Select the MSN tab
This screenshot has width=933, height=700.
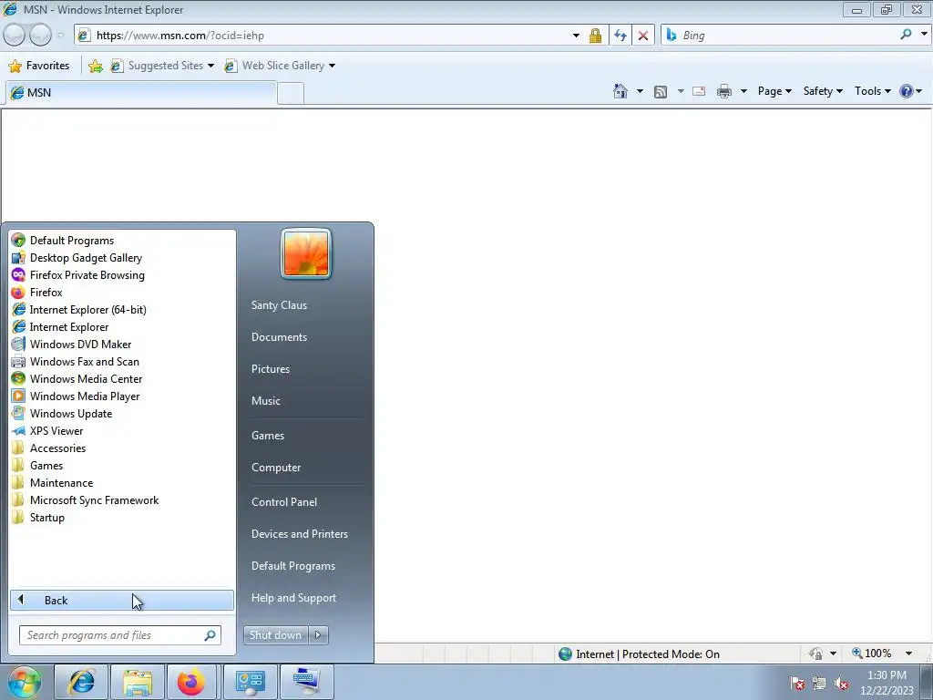(x=141, y=93)
